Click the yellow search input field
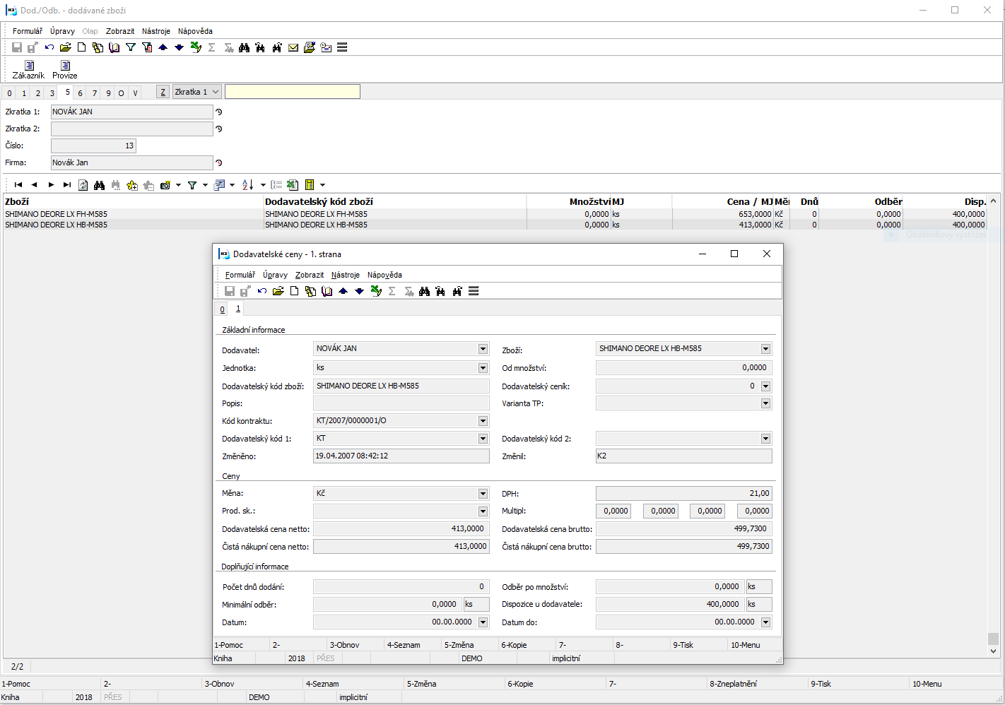This screenshot has width=1005, height=705. (292, 92)
